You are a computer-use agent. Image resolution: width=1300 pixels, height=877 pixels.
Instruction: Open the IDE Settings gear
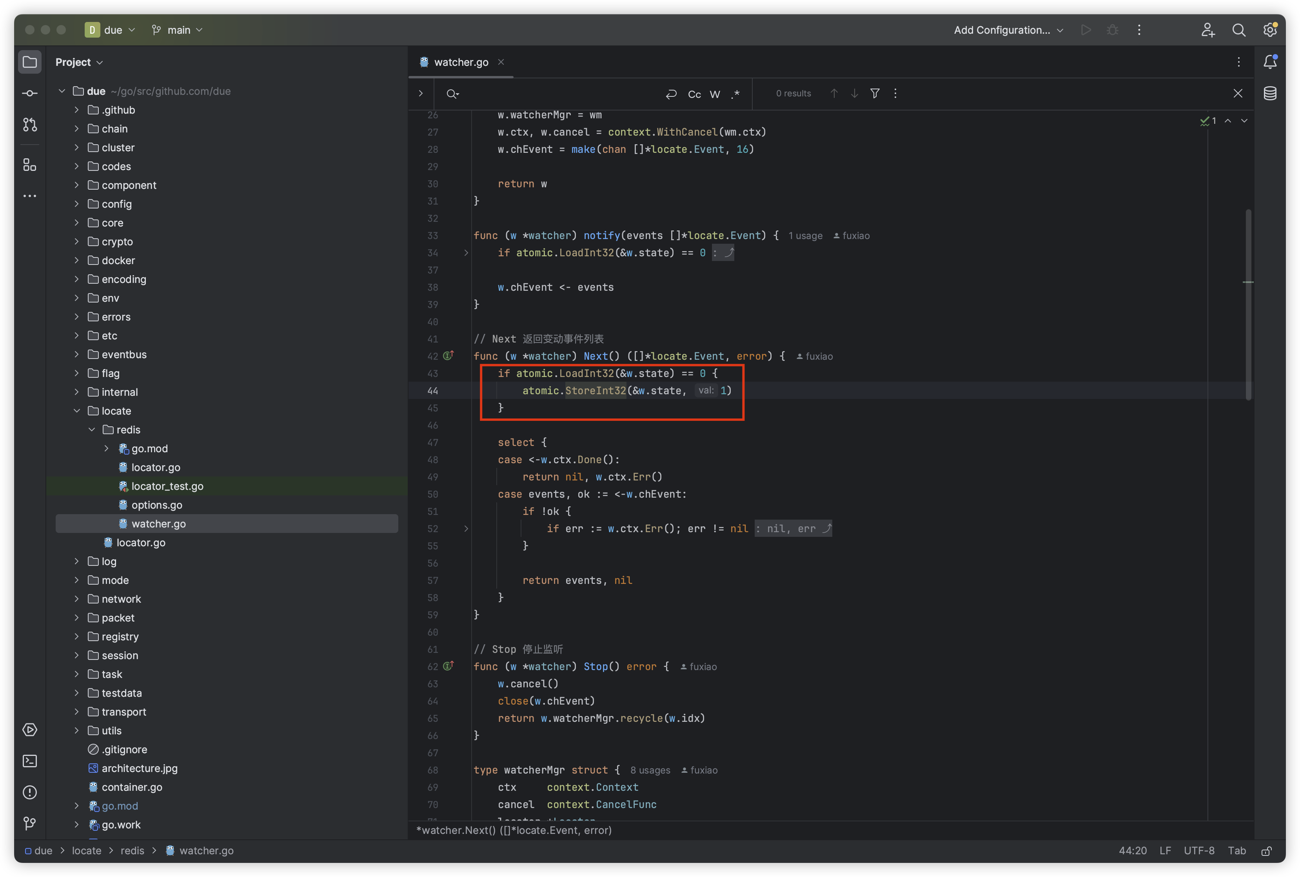1269,30
